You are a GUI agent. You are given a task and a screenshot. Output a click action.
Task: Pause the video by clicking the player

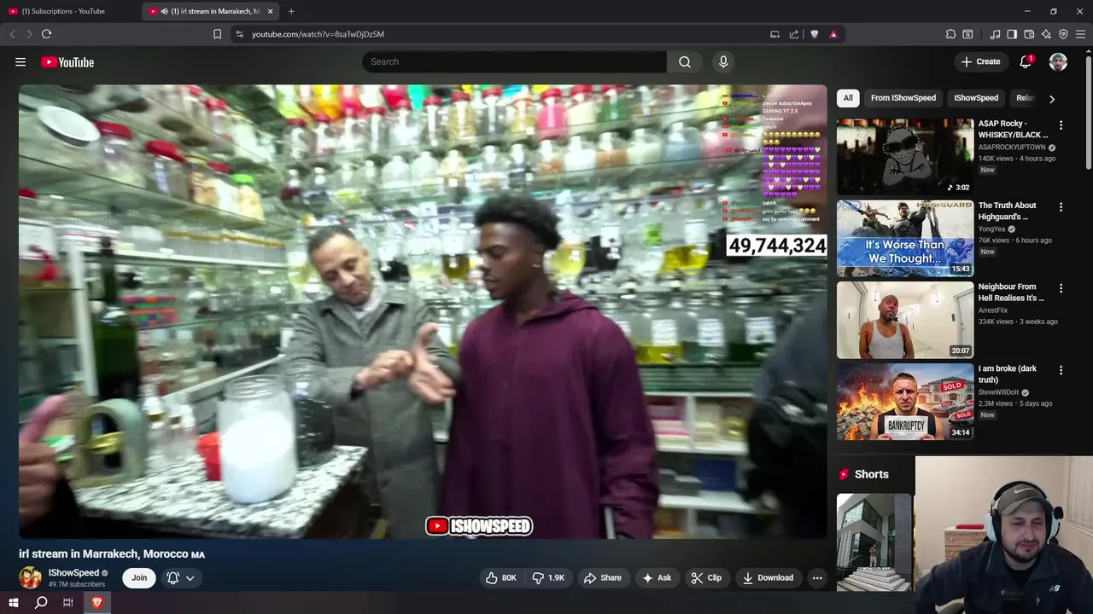423,311
